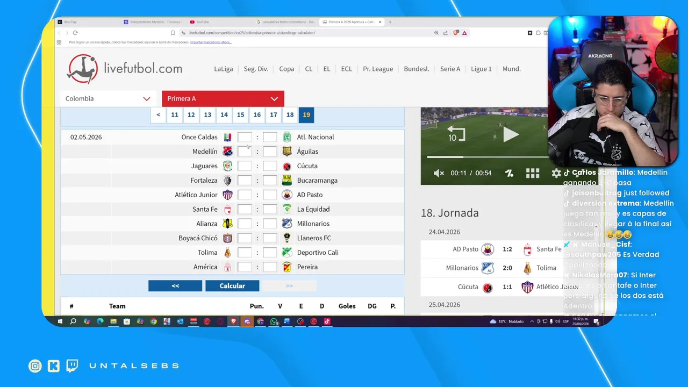Image resolution: width=688 pixels, height=387 pixels.
Task: Click the OneFootball logo on video
Action: tap(509, 173)
